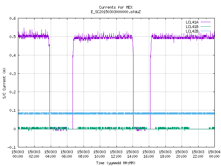Click the "Time (yymmdd HH:MM)" x-axis label
The image size is (221, 166).
116,163
